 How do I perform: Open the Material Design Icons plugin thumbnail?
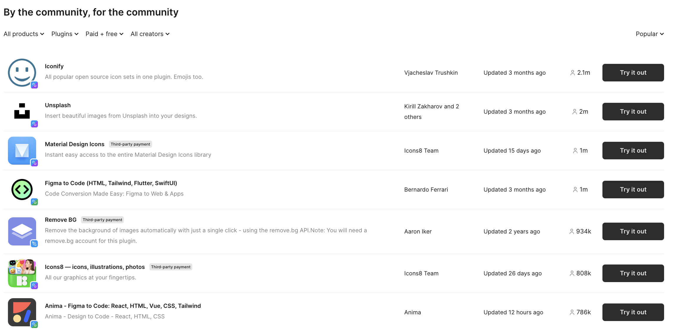pos(22,151)
